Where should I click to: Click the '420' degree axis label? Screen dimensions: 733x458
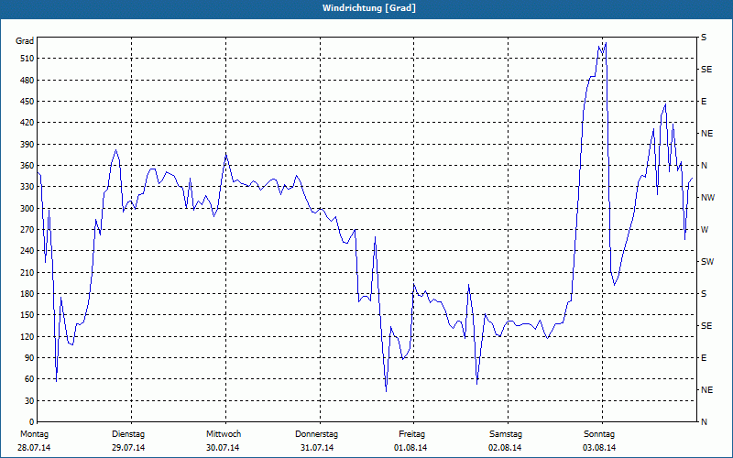point(27,123)
